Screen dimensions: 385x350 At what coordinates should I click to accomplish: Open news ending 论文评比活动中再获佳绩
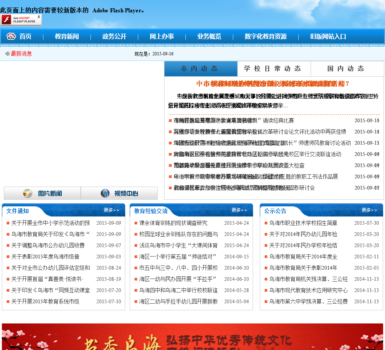(260, 132)
